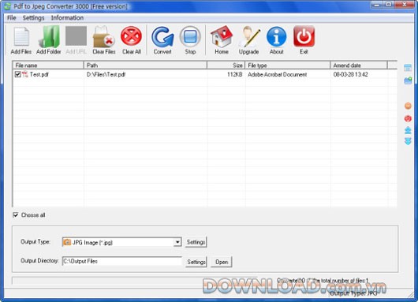Select the Test.pdf file name

(39, 74)
